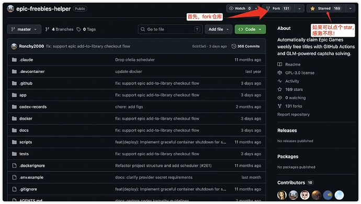The image size is (361, 204).
Task: Open the Readme link in About
Action: pos(292,65)
